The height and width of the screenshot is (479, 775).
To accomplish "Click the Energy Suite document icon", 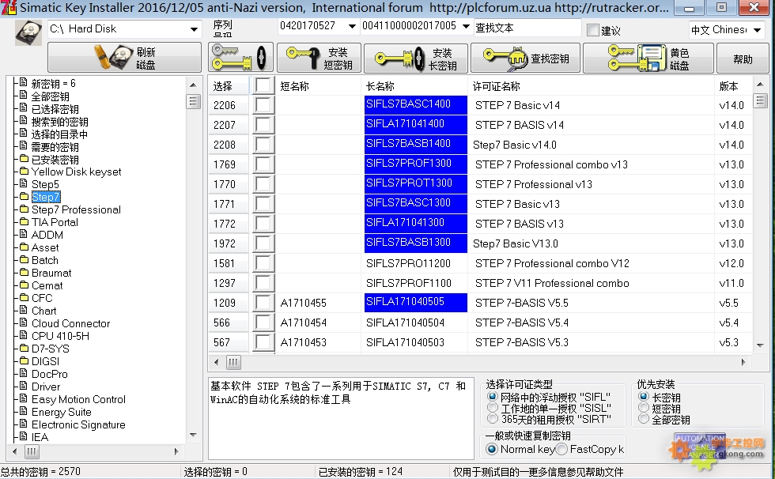I will pos(23,411).
